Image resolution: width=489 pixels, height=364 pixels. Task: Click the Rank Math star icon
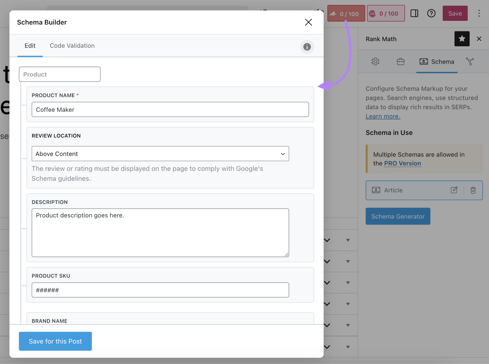point(462,39)
